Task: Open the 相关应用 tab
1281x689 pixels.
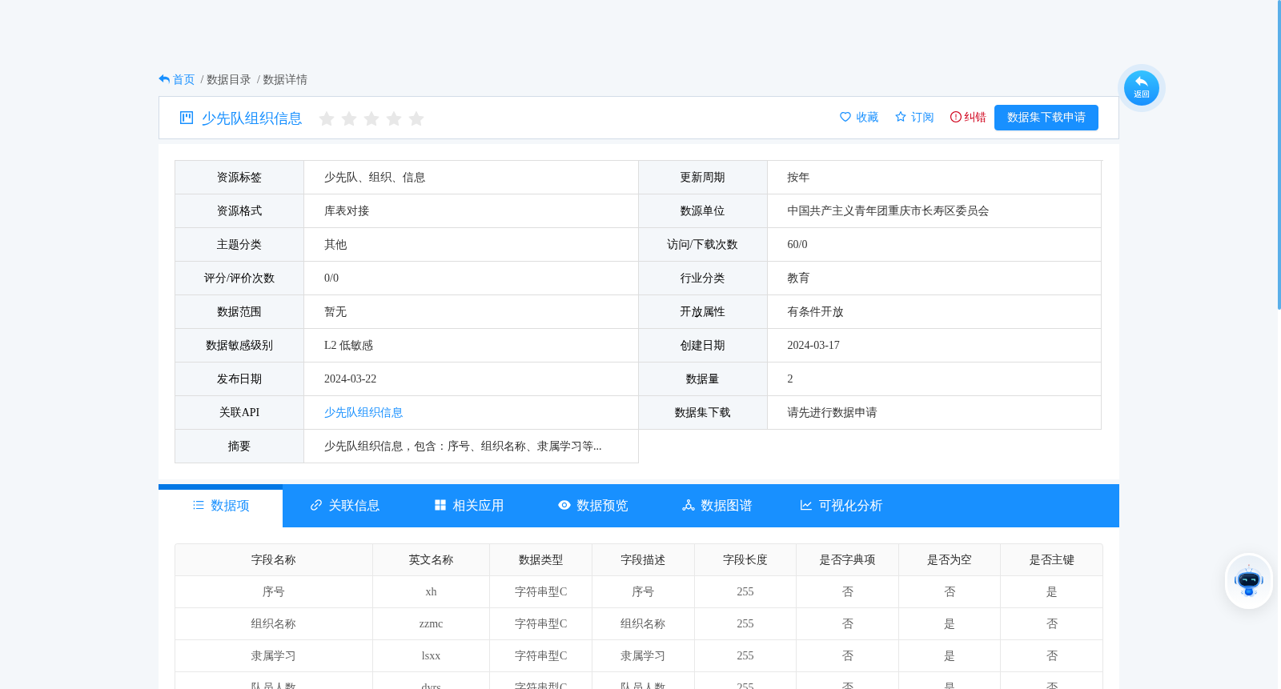Action: (469, 506)
